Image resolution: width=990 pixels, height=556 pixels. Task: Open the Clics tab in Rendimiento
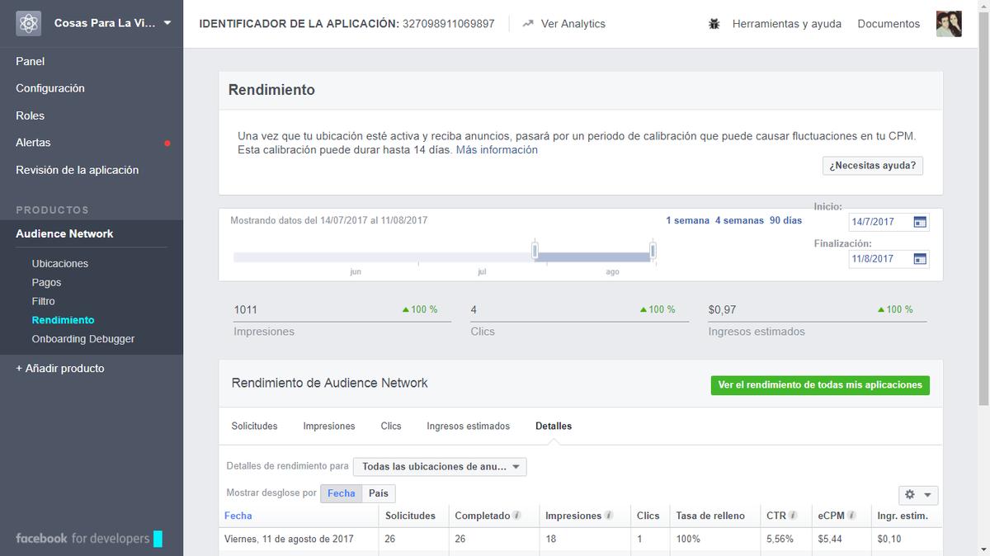tap(390, 426)
